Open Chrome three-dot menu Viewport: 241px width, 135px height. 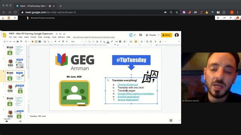point(238,12)
